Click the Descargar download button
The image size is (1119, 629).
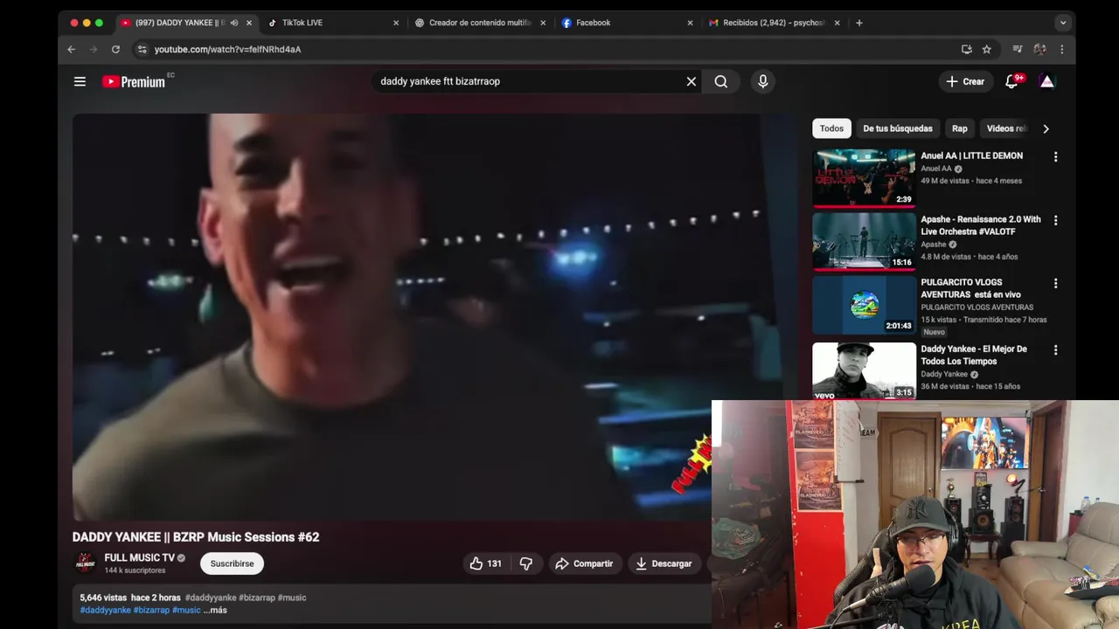pyautogui.click(x=664, y=563)
